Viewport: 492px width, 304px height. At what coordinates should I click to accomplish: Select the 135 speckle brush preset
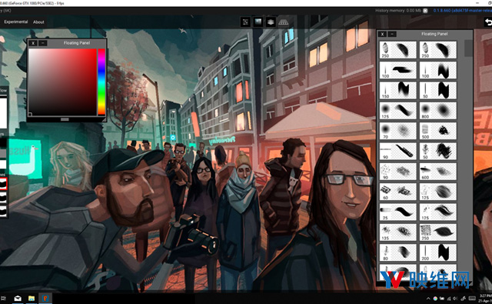tap(398, 232)
